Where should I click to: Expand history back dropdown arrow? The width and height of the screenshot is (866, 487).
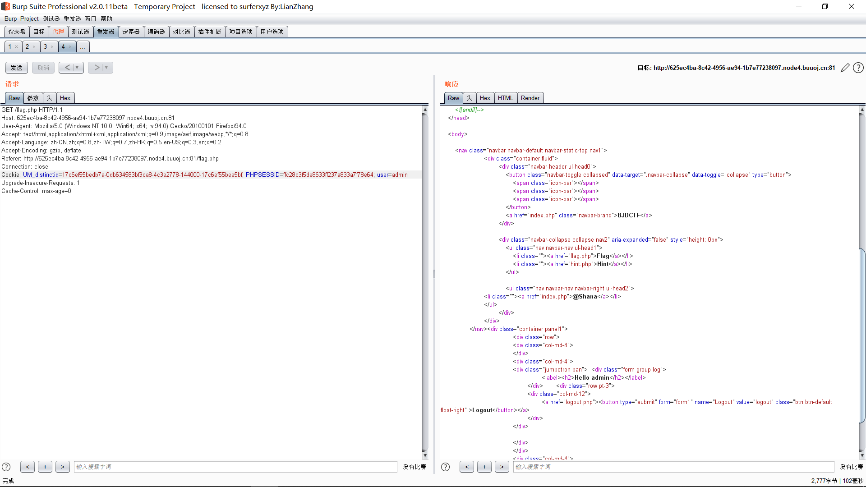(77, 68)
